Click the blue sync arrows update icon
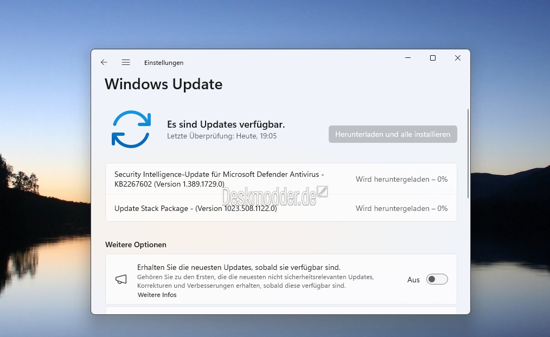This screenshot has height=337, width=550. pyautogui.click(x=131, y=129)
